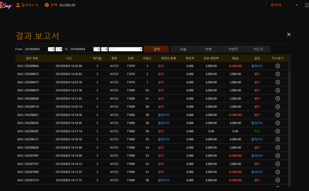
Task: Open the From hour dropdown
Action: point(51,49)
